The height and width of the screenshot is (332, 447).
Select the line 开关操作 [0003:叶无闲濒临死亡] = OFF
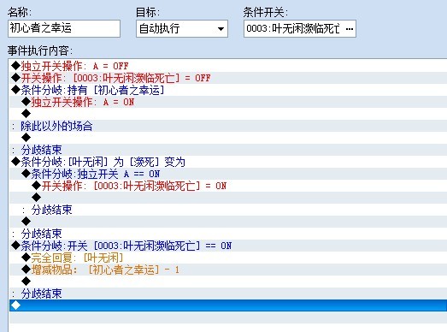click(x=228, y=78)
